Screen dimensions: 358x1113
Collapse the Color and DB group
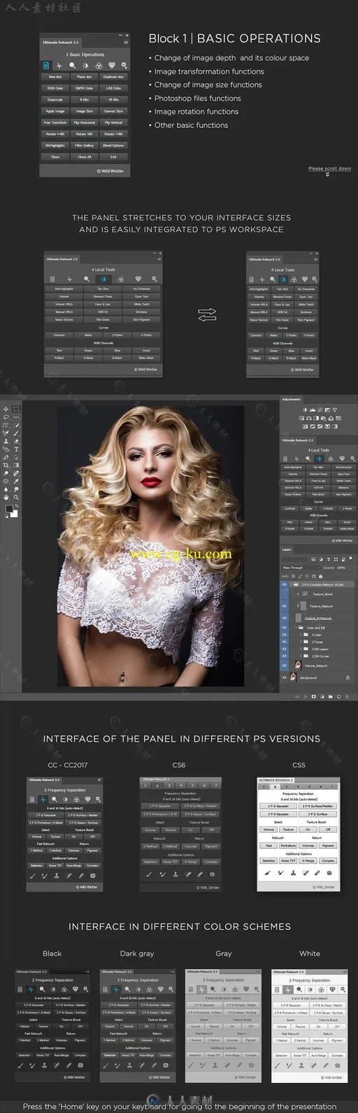[x=296, y=628]
